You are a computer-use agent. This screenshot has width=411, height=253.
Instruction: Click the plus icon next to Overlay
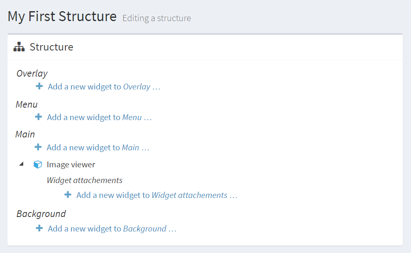pos(39,86)
